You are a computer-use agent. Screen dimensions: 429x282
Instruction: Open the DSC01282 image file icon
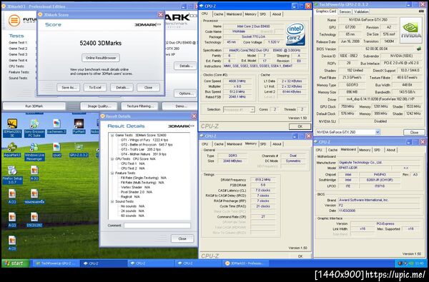(x=34, y=220)
